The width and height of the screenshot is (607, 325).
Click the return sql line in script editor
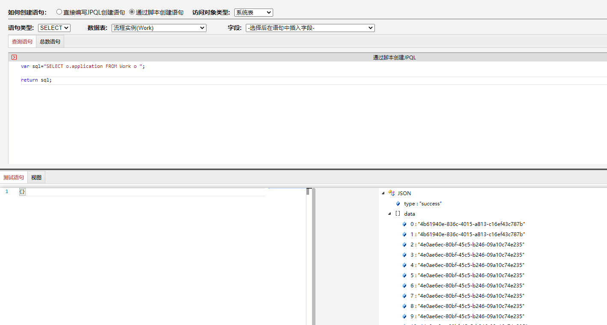click(36, 80)
